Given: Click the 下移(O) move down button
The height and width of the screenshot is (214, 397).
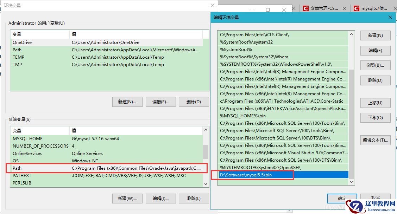Looking at the screenshot, I should [x=375, y=118].
